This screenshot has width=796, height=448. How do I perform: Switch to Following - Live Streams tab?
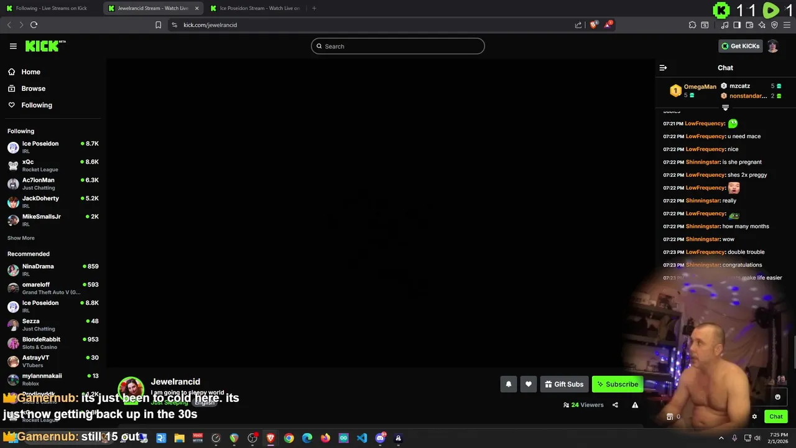pos(51,8)
